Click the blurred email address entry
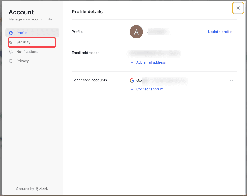Viewport: 247px width, 196px height. point(155,53)
